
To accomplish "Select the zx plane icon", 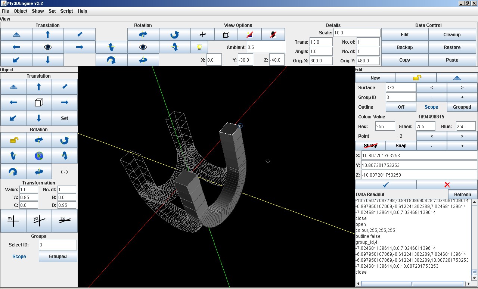I will click(x=65, y=221).
